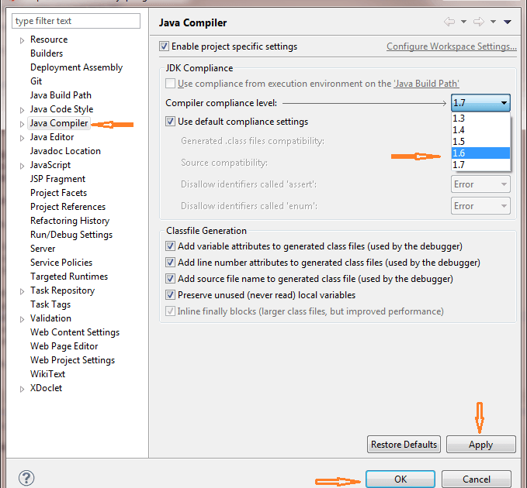Click the help question mark icon
527x488 pixels.
coord(26,478)
